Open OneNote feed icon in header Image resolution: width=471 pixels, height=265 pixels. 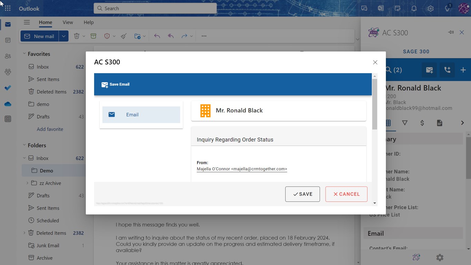tap(381, 8)
